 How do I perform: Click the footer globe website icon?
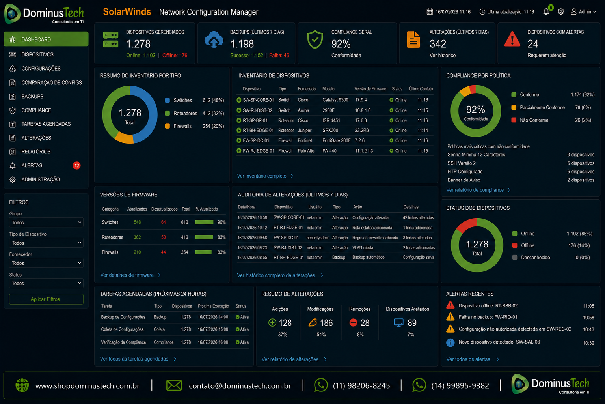[22, 385]
